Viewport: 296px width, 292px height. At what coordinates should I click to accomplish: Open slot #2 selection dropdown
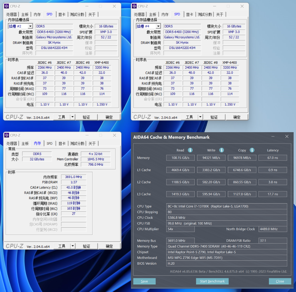[x=31, y=26]
